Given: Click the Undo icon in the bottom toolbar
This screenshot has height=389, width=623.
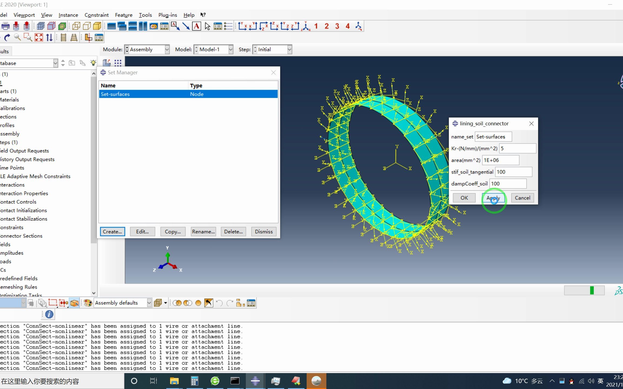Looking at the screenshot, I should (219, 303).
